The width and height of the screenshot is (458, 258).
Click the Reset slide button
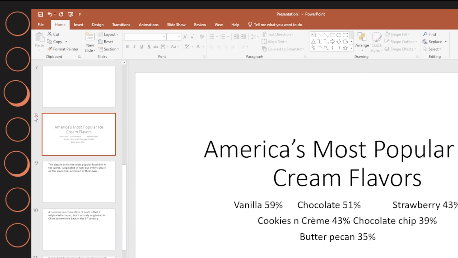(x=105, y=42)
